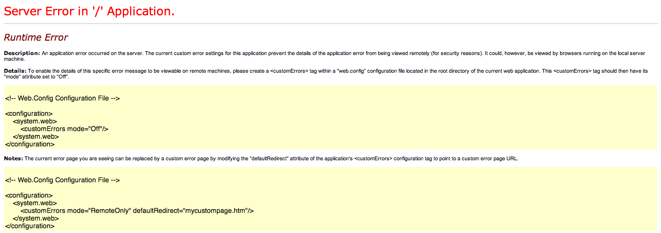Click the second closing </configuration> tag
The width and height of the screenshot is (661, 233).
tap(30, 226)
